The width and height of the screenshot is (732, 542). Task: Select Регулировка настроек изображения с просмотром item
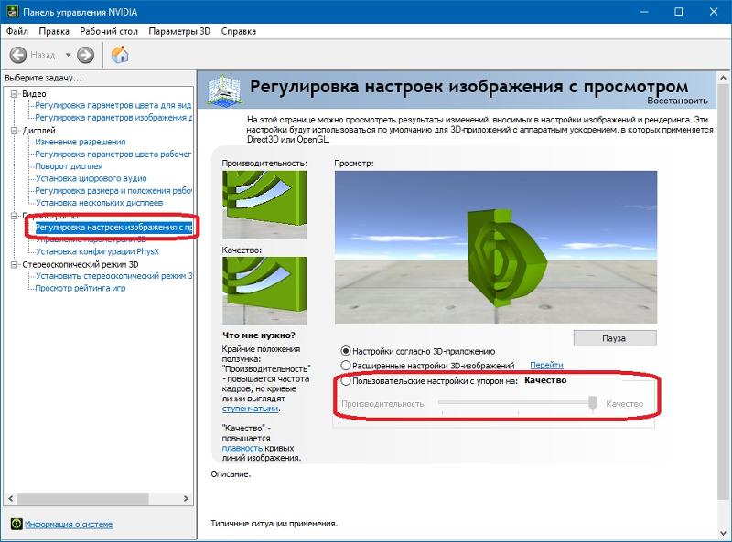(113, 228)
